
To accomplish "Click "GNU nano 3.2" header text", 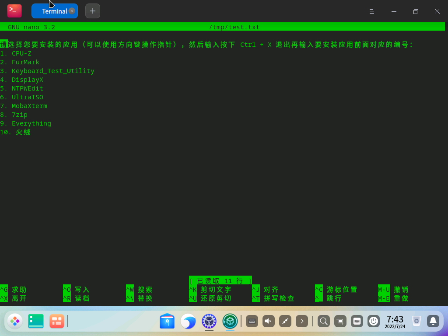I will [x=31, y=27].
